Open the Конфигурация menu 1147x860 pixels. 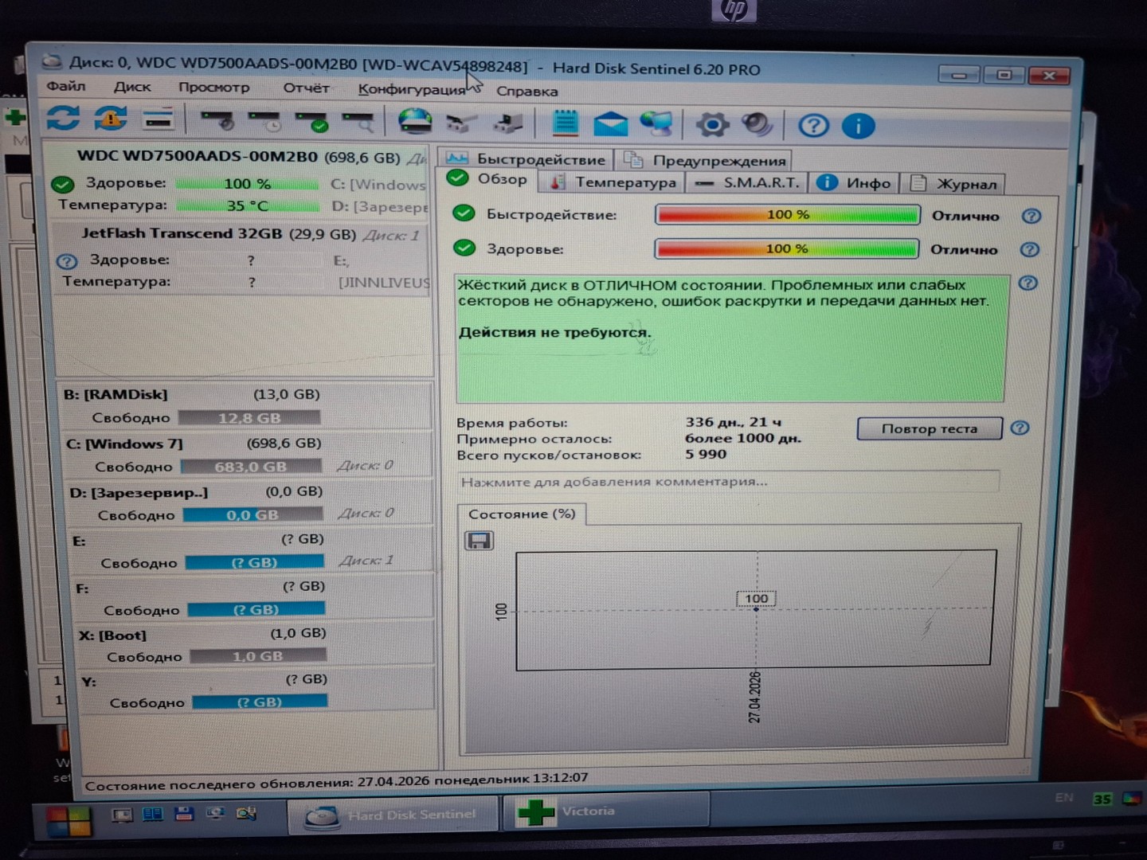(x=411, y=89)
